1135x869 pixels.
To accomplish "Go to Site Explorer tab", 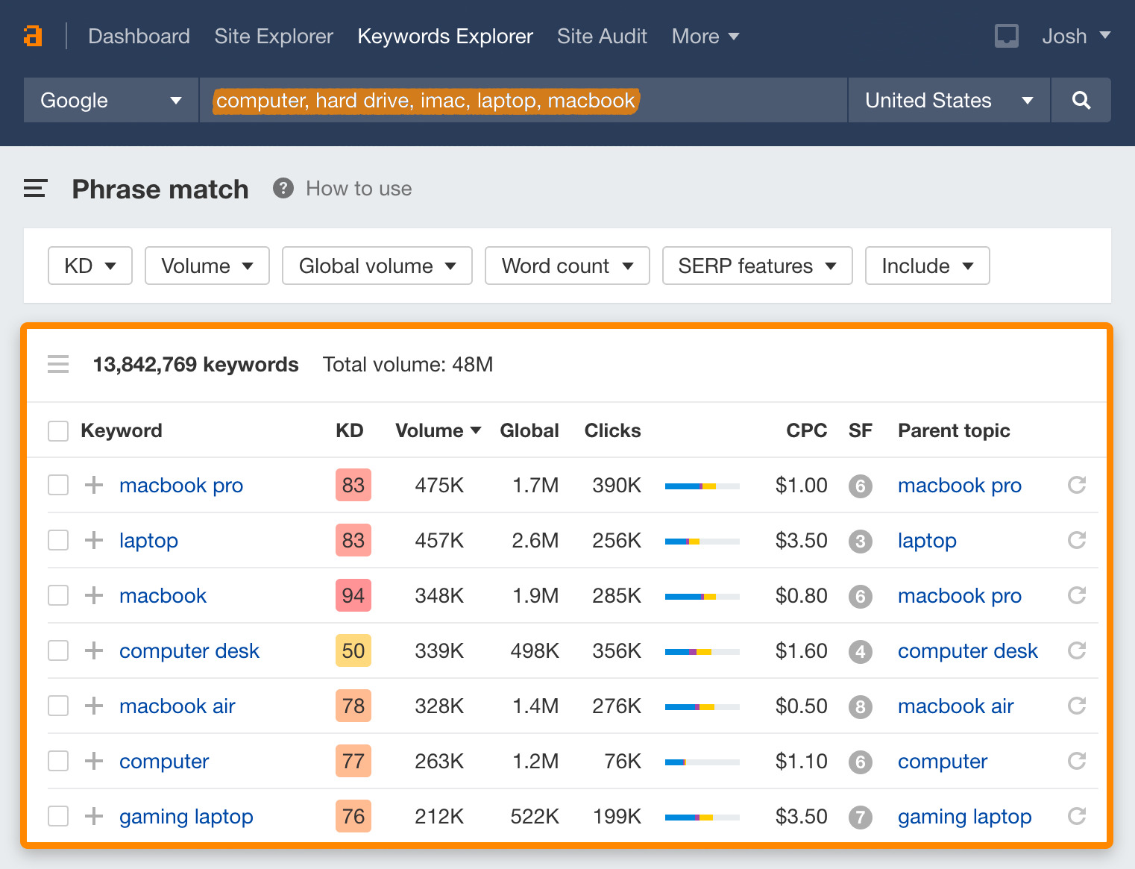I will pos(273,36).
